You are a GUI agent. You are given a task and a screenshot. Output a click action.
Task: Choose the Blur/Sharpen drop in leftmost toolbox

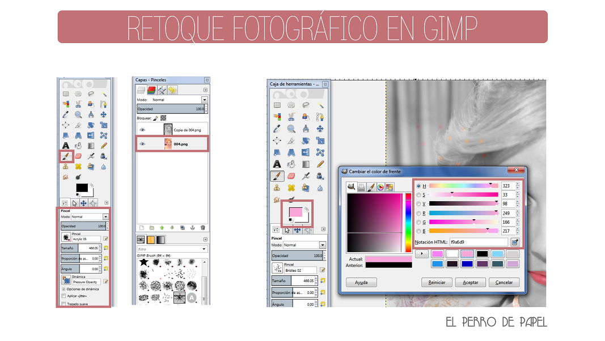point(104,167)
